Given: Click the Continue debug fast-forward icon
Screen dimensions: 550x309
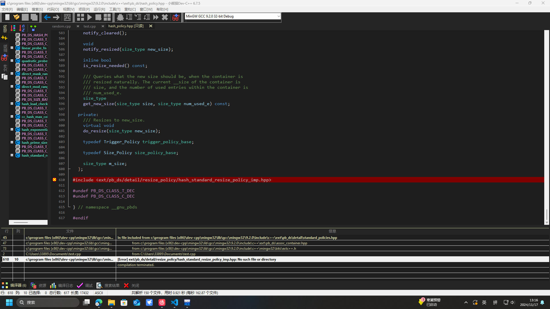Looking at the screenshot, I should (156, 17).
